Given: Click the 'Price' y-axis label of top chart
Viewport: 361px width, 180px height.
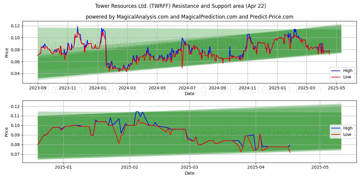Looking at the screenshot, I should 7,52.
